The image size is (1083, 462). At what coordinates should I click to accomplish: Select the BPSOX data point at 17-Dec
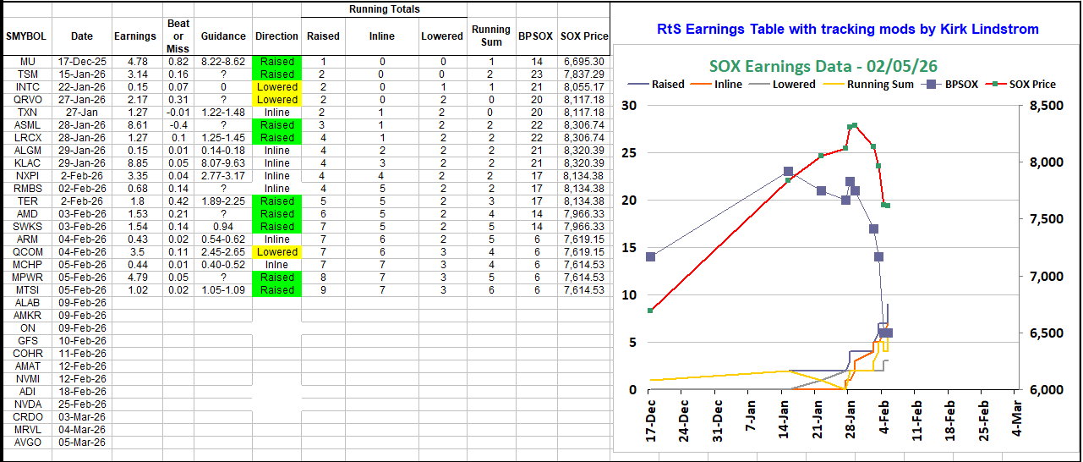(x=650, y=256)
